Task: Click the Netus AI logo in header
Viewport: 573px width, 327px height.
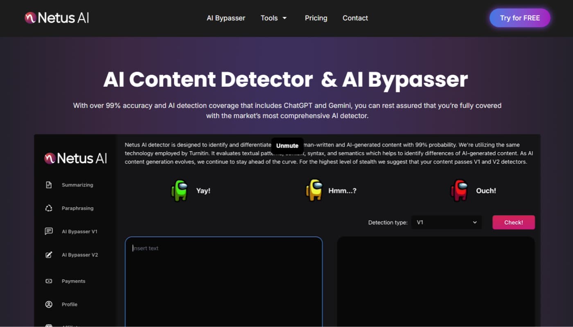Action: (56, 18)
